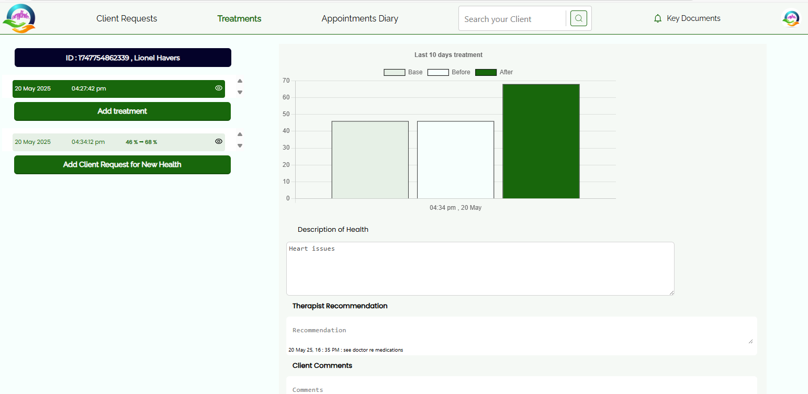Image resolution: width=808 pixels, height=394 pixels.
Task: Click the dark green After bar in chart
Action: point(541,141)
